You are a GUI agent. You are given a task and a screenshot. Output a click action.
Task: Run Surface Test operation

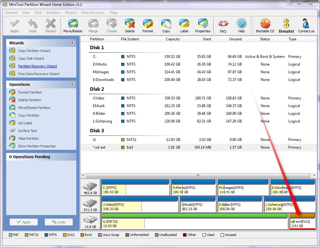[27, 131]
